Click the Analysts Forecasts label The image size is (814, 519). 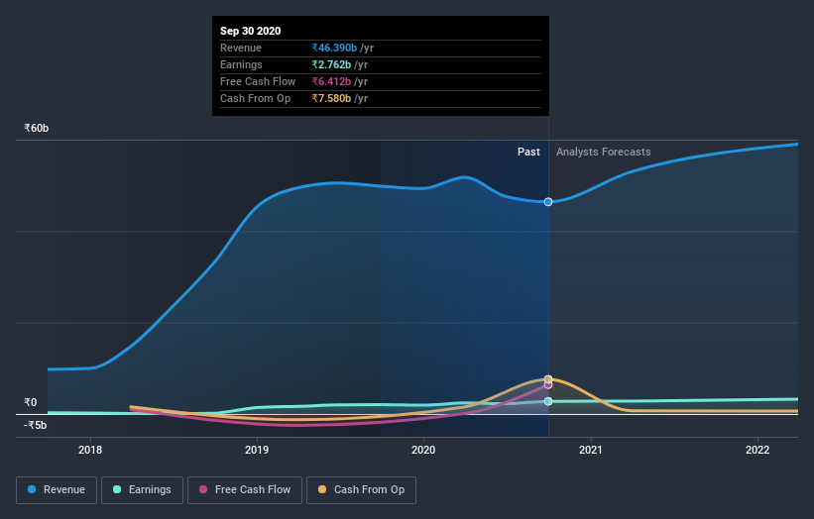tap(603, 152)
